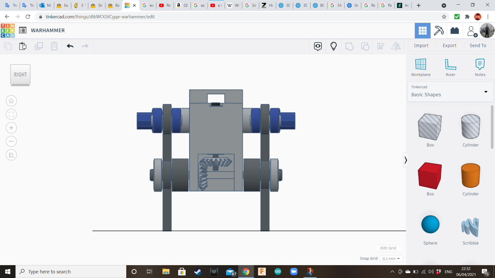Zoom in with the plus icon
495x278 pixels.
click(11, 128)
